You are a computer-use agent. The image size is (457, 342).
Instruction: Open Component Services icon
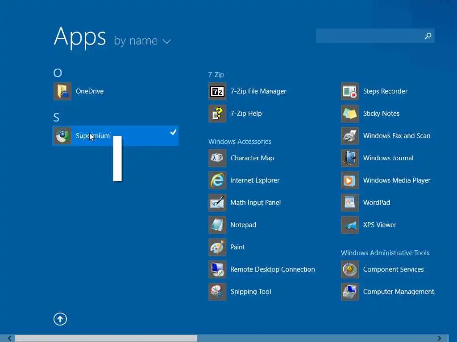tap(350, 269)
